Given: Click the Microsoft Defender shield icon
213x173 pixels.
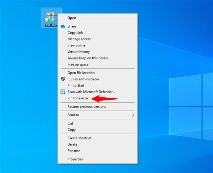Looking at the screenshot, I should 63,92.
